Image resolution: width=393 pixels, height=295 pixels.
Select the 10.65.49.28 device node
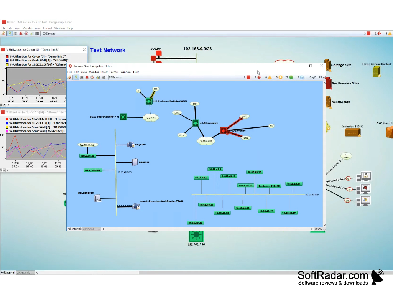point(196,223)
